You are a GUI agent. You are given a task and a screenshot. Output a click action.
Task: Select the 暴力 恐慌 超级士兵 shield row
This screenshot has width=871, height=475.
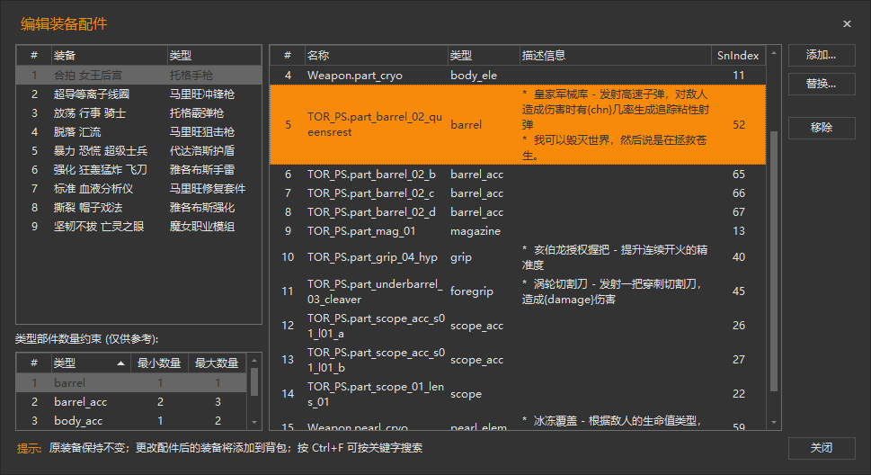click(x=101, y=150)
